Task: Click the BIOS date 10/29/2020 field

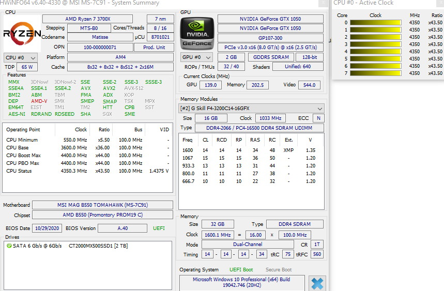Action: pyautogui.click(x=47, y=228)
